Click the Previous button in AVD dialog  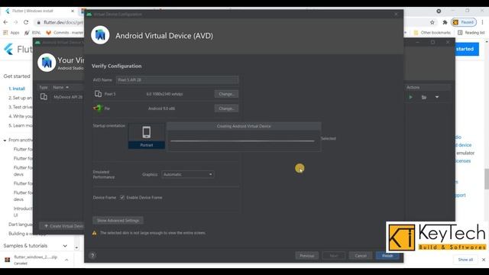pyautogui.click(x=307, y=256)
